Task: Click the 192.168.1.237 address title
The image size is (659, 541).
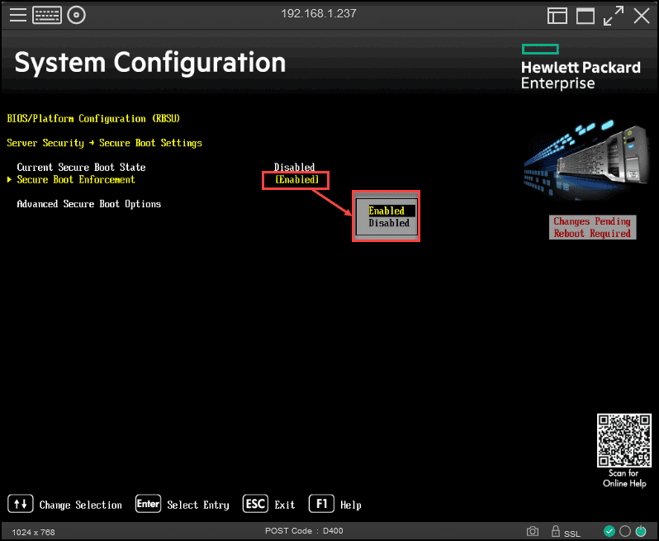Action: [318, 13]
